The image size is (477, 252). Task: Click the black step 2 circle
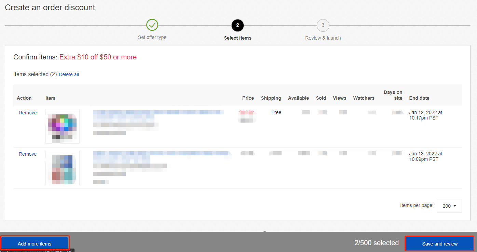[237, 25]
